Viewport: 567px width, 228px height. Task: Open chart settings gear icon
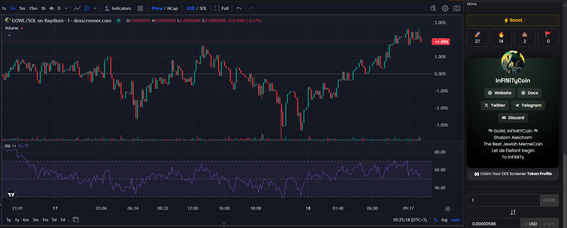[x=445, y=8]
